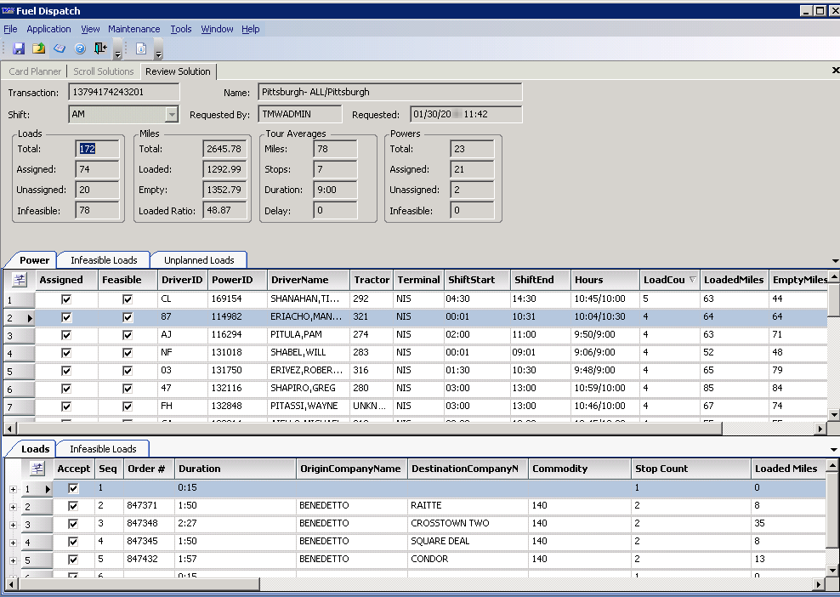Uncheck Accept checkbox for order 847371
This screenshot has width=840, height=597.
pyautogui.click(x=73, y=507)
